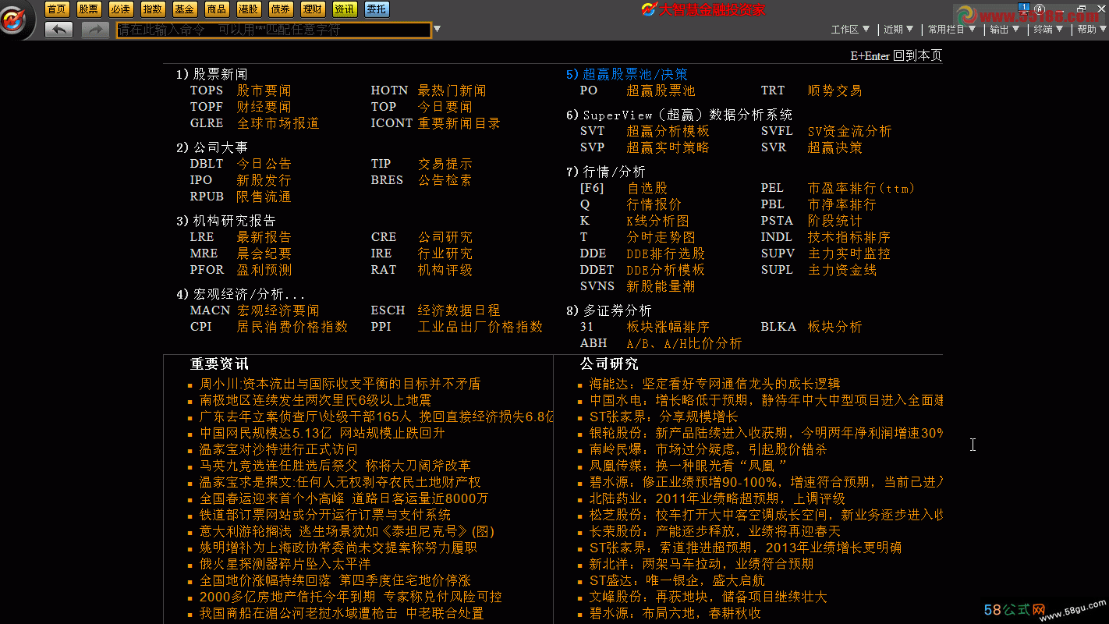Open 板块涨幅排序 link
This screenshot has height=624, width=1109.
668,327
